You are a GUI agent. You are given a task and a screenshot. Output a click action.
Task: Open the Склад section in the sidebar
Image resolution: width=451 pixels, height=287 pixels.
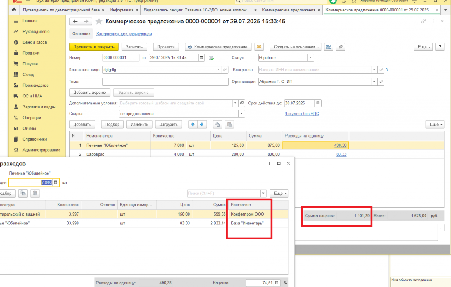[x=28, y=75]
